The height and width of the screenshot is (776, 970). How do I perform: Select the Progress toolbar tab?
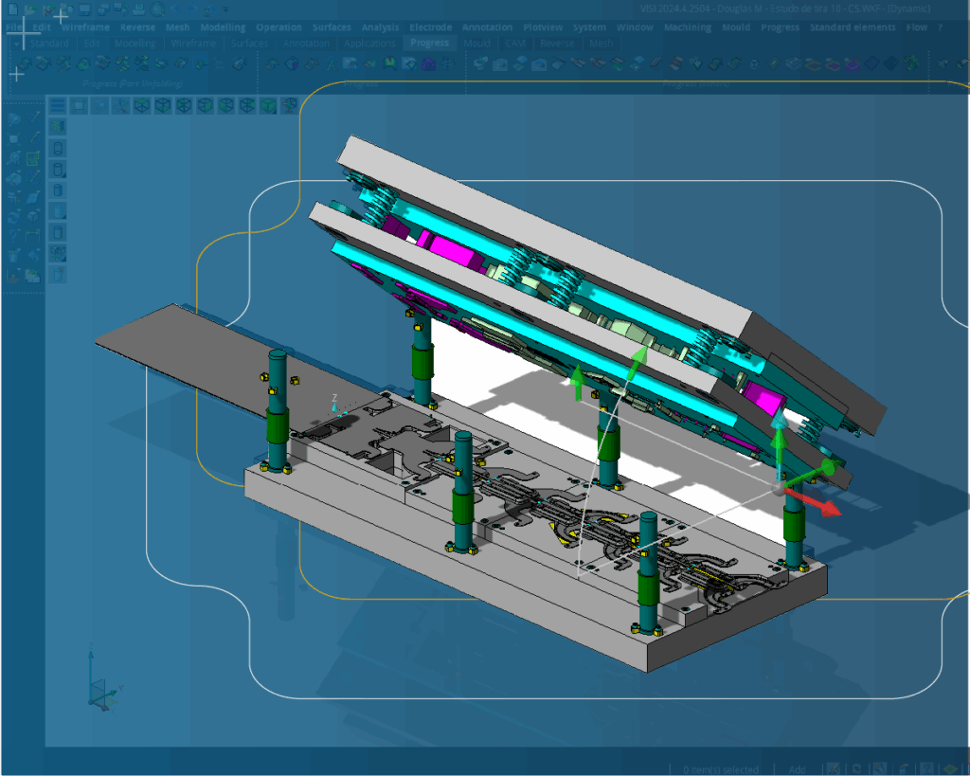pyautogui.click(x=429, y=44)
